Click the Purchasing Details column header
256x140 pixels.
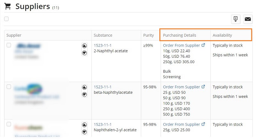[x=180, y=35]
